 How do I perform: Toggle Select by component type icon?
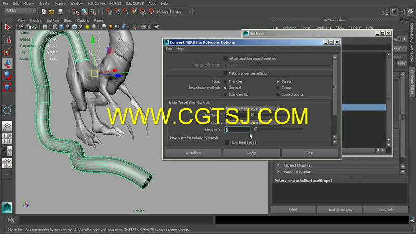93,11
